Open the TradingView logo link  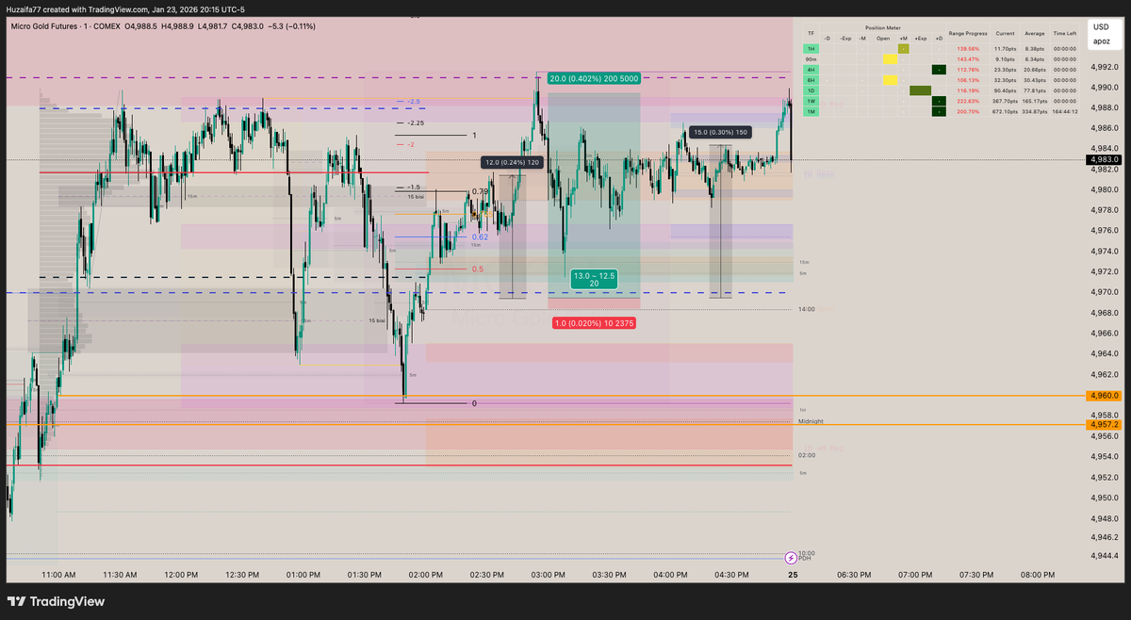(57, 601)
